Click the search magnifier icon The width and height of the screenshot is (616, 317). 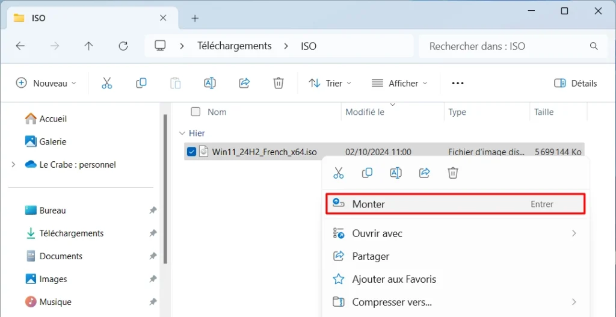click(x=594, y=46)
